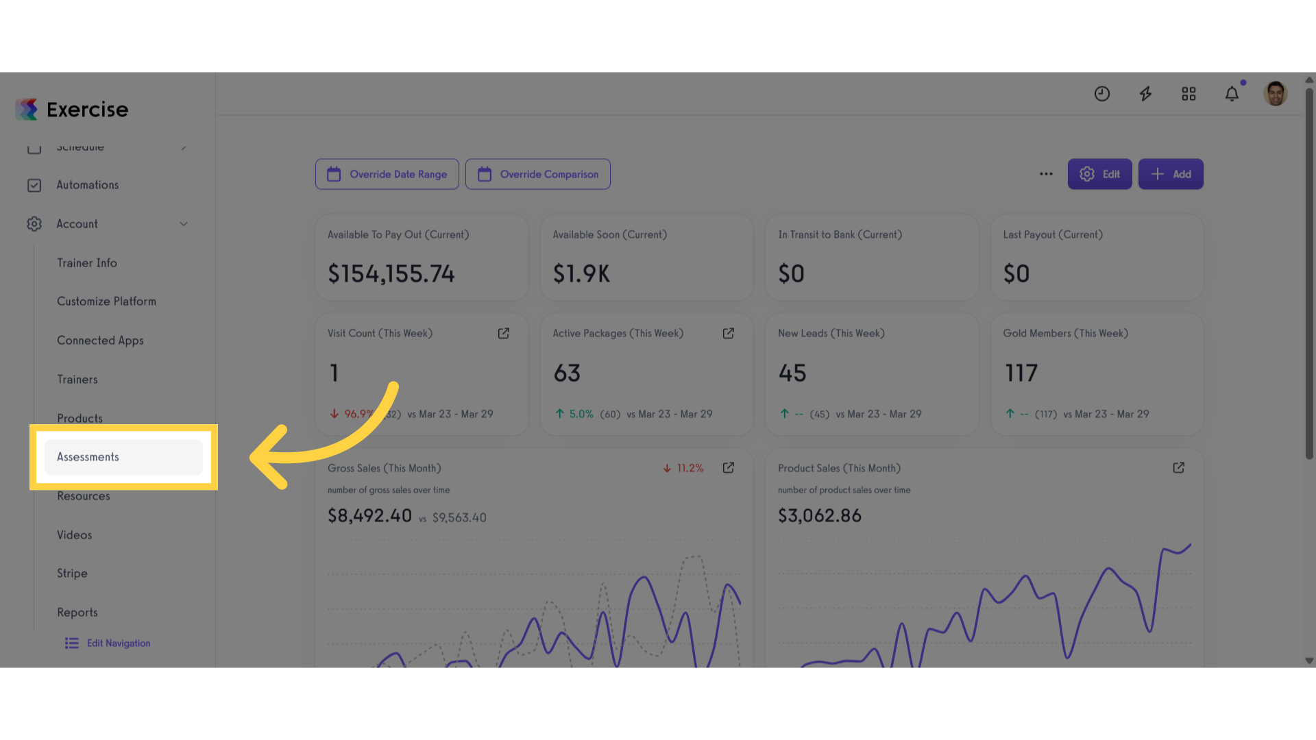Open the notifications bell
This screenshot has width=1316, height=740.
click(x=1232, y=94)
